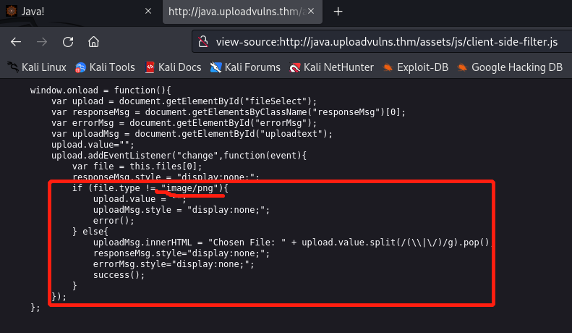Click the forward navigation arrow
This screenshot has width=572, height=333.
point(42,41)
